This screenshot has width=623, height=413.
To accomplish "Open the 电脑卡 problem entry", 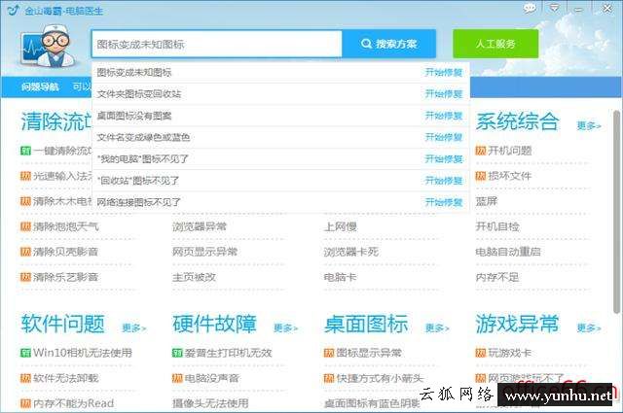I will point(340,277).
